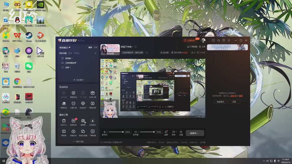The width and height of the screenshot is (292, 164).
Task: Edit the stream title with pencil icon
Action: point(136,47)
